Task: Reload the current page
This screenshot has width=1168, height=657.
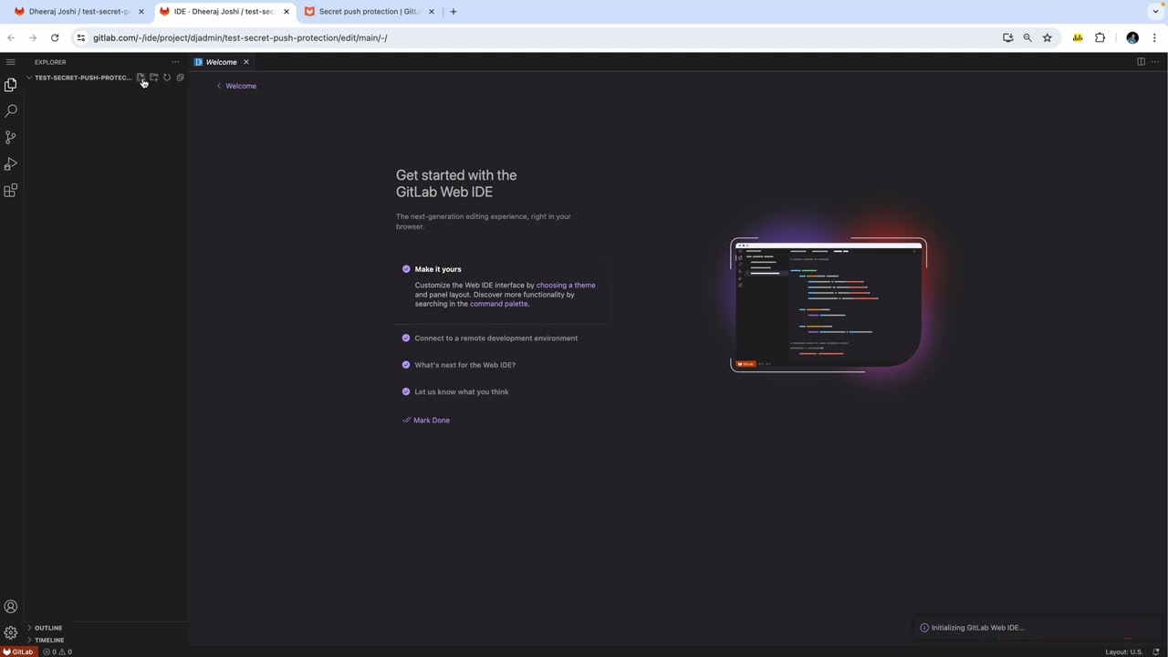Action: 55,38
